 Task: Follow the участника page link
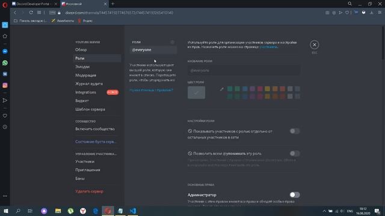click(x=268, y=47)
